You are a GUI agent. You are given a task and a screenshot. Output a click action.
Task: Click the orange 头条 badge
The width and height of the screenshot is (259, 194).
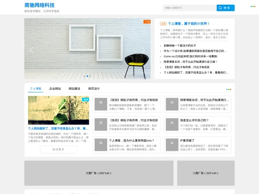(x=163, y=24)
